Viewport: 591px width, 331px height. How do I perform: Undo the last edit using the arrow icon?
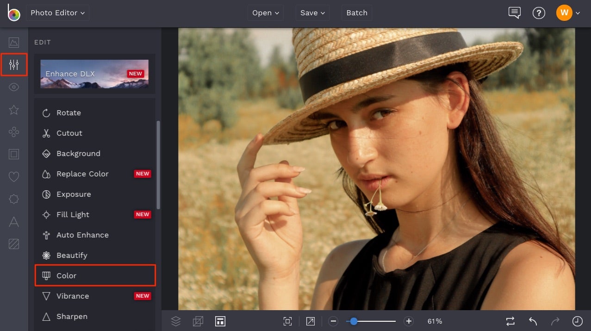tap(532, 321)
